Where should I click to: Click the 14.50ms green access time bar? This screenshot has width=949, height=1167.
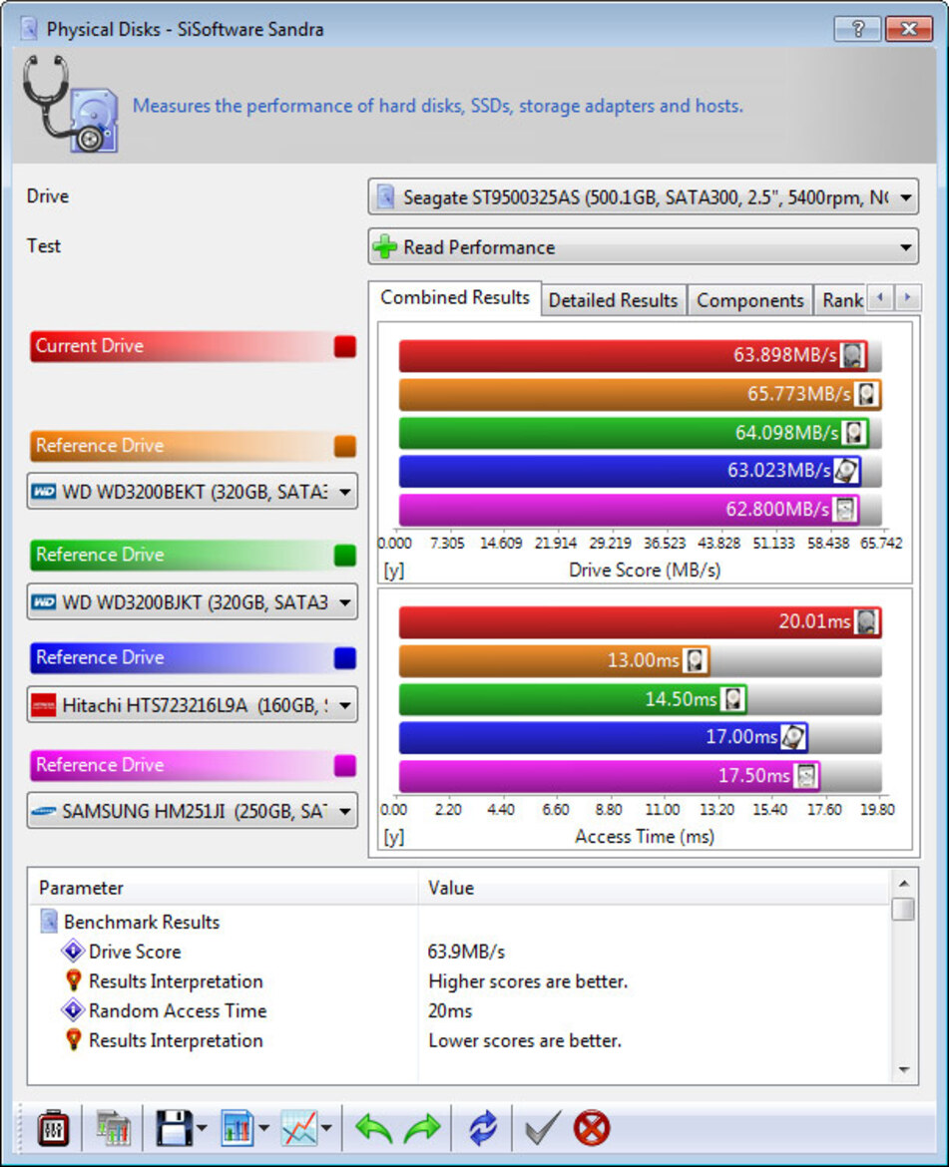(573, 699)
